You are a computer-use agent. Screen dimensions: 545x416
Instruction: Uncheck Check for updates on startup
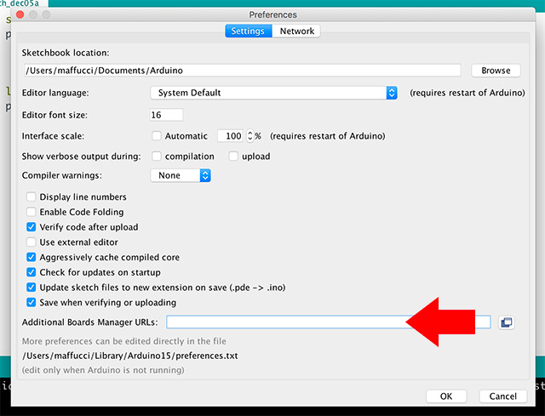click(32, 272)
